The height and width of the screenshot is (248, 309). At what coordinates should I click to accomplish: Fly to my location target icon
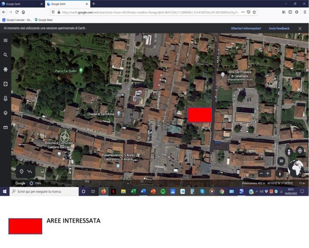click(x=300, y=151)
